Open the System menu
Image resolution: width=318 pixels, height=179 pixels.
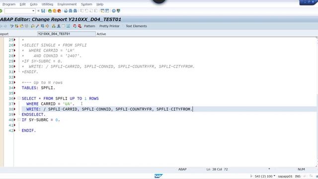click(x=86, y=4)
